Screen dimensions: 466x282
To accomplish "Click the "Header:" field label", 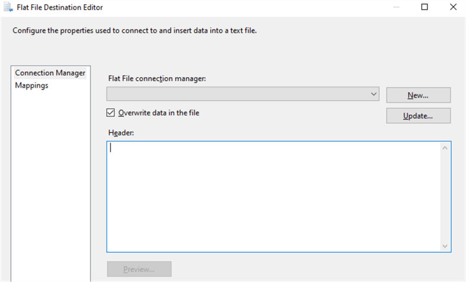I will [121, 132].
